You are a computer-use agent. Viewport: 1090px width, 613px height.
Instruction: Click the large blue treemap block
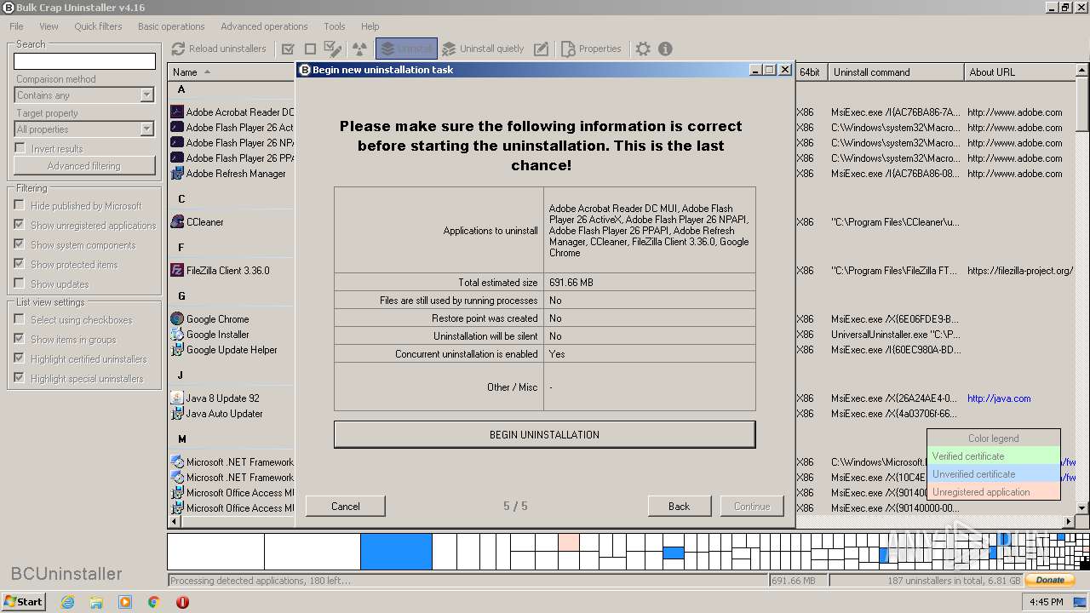[396, 551]
